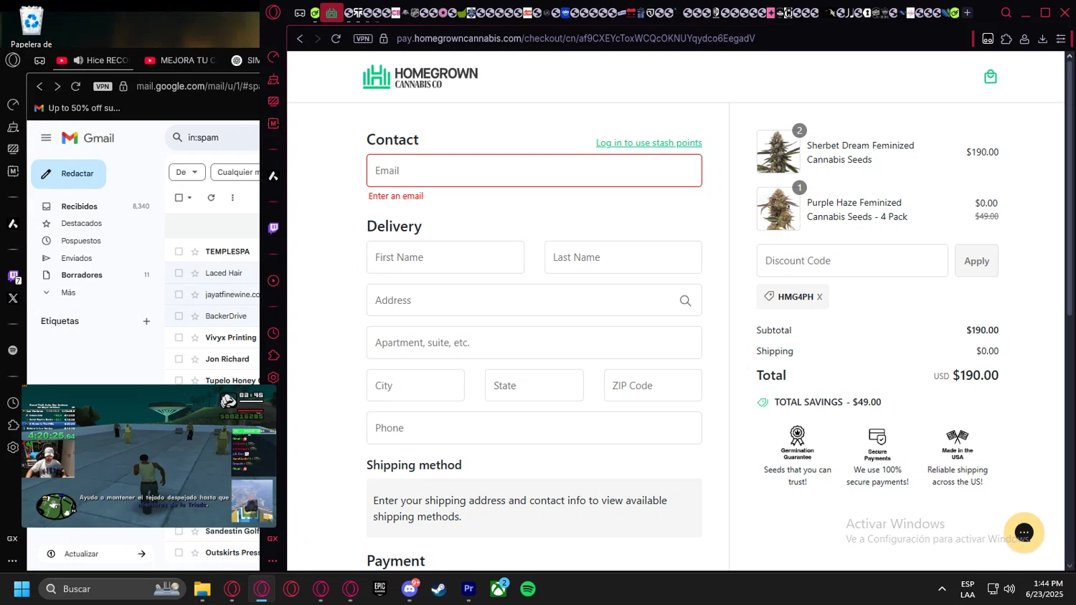Viewport: 1076px width, 605px height.
Task: Star the TEMPLESPA email
Action: coord(194,252)
